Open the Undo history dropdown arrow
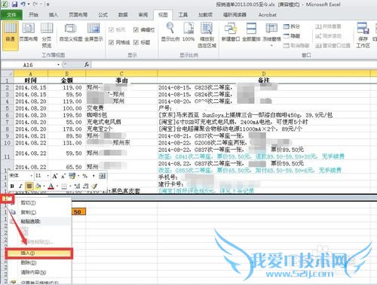Viewport: 377px width, 285px height. tap(29, 4)
